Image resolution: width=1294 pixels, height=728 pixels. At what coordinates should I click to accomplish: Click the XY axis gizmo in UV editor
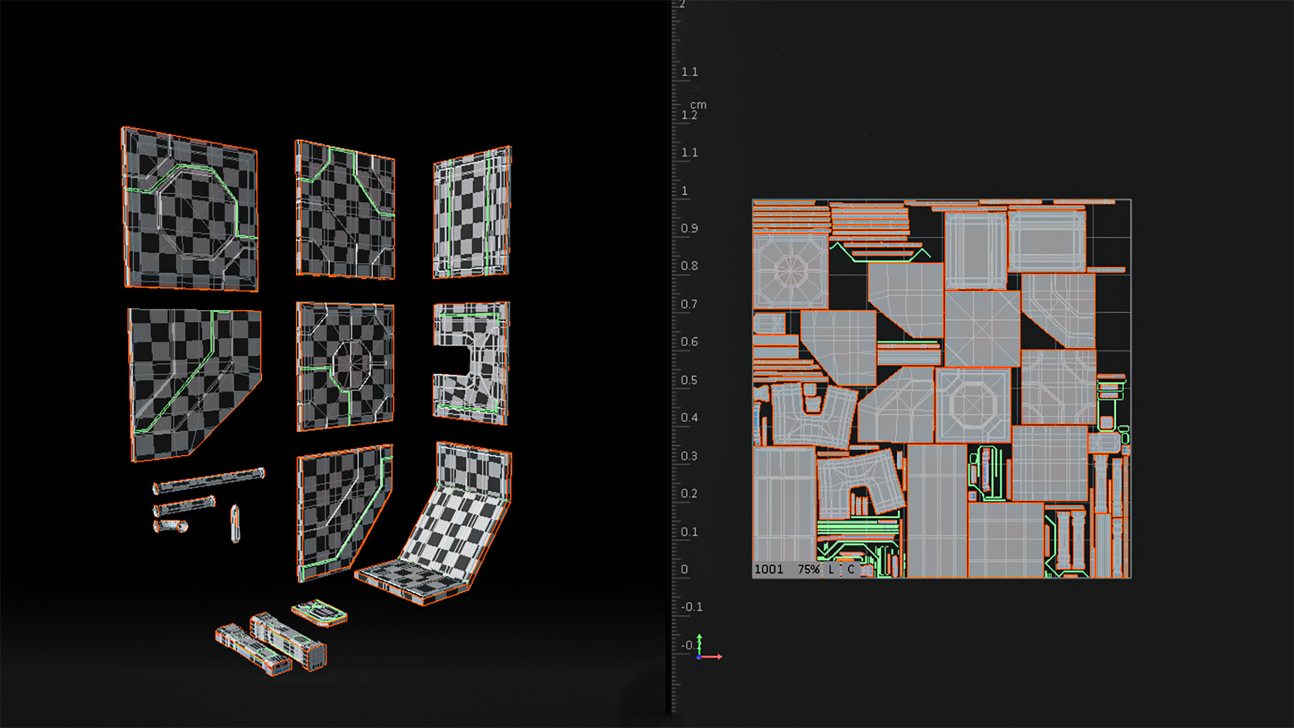tap(708, 648)
